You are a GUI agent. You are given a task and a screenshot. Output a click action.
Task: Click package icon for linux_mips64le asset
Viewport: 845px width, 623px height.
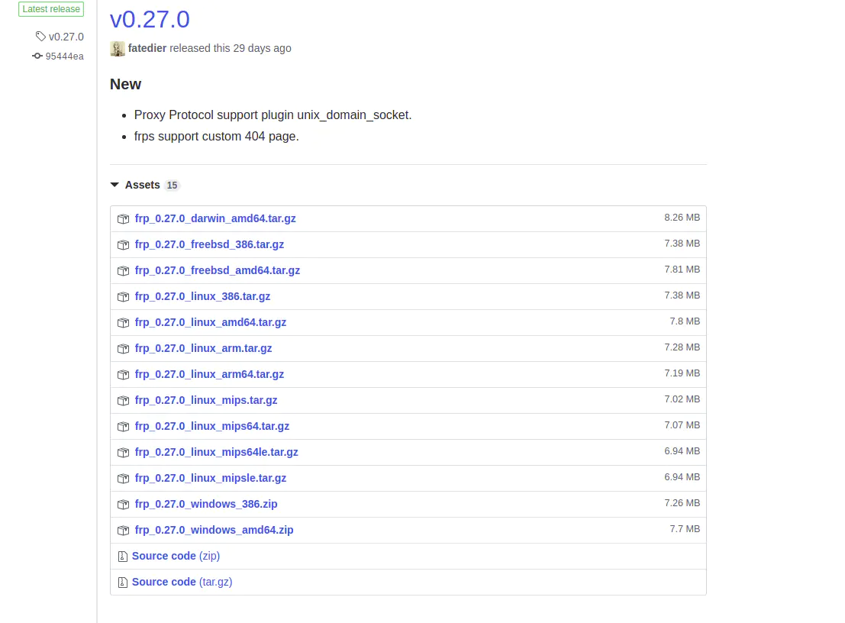click(124, 452)
